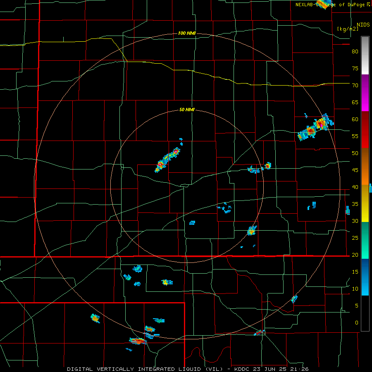Image resolution: width=372 pixels, height=372 pixels.
Task: Click the legend value "30"
Action: (355, 221)
